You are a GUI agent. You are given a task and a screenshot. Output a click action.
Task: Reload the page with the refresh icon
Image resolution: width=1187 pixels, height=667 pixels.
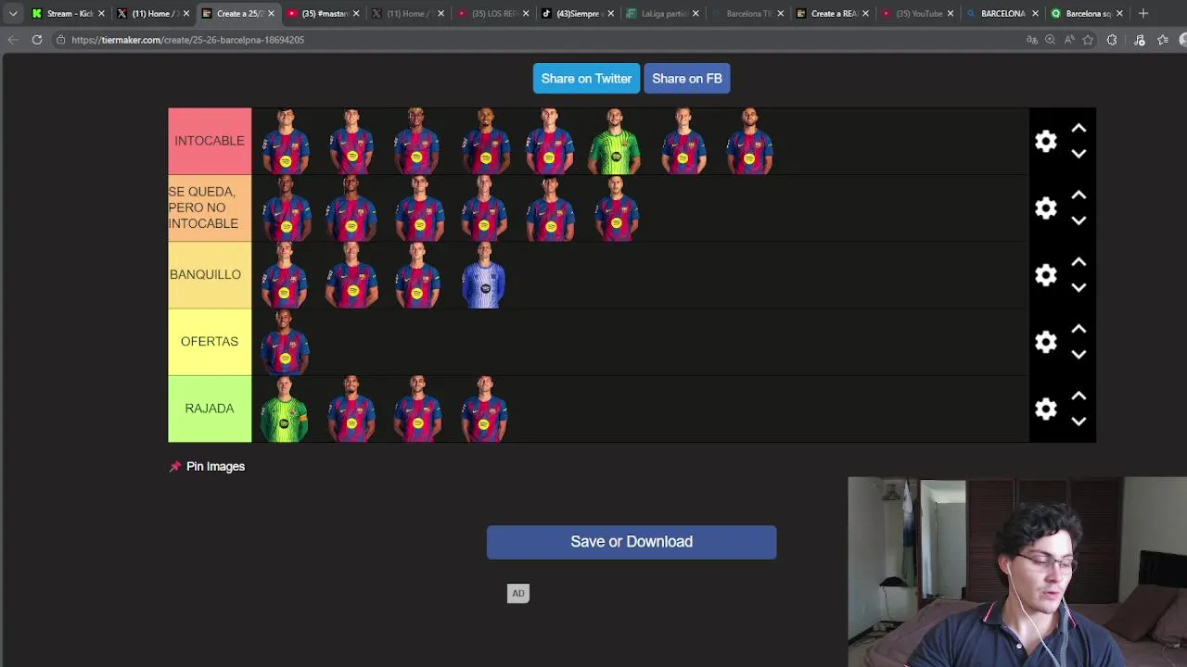(37, 40)
